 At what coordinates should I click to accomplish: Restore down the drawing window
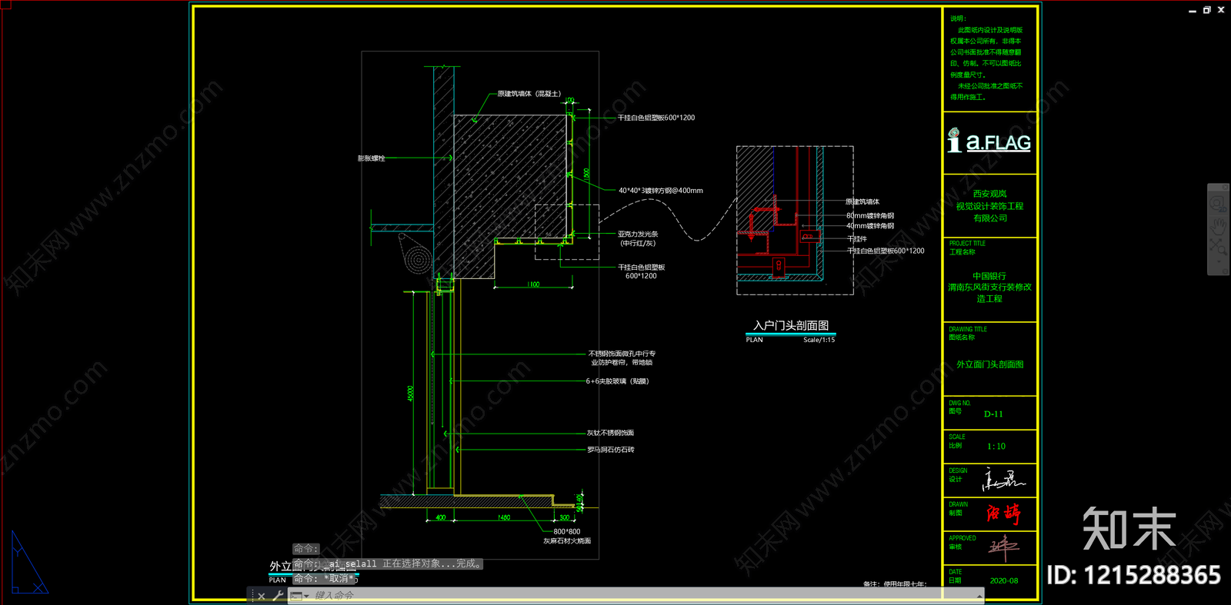pos(1206,10)
